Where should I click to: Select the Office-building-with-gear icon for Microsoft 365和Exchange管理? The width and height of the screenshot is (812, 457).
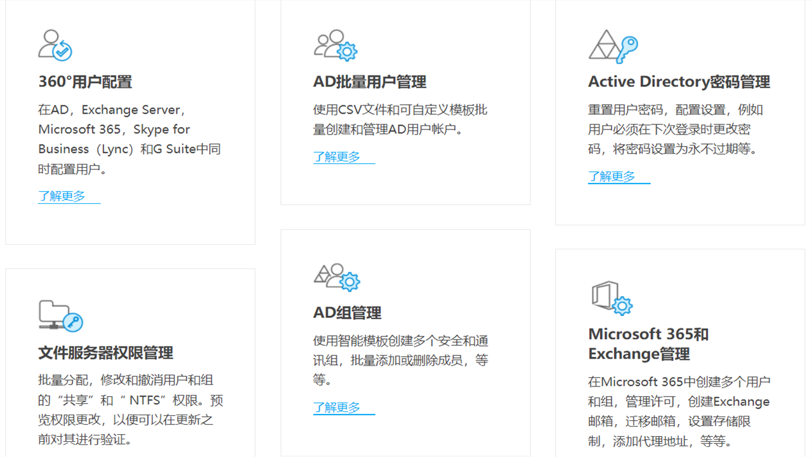610,296
